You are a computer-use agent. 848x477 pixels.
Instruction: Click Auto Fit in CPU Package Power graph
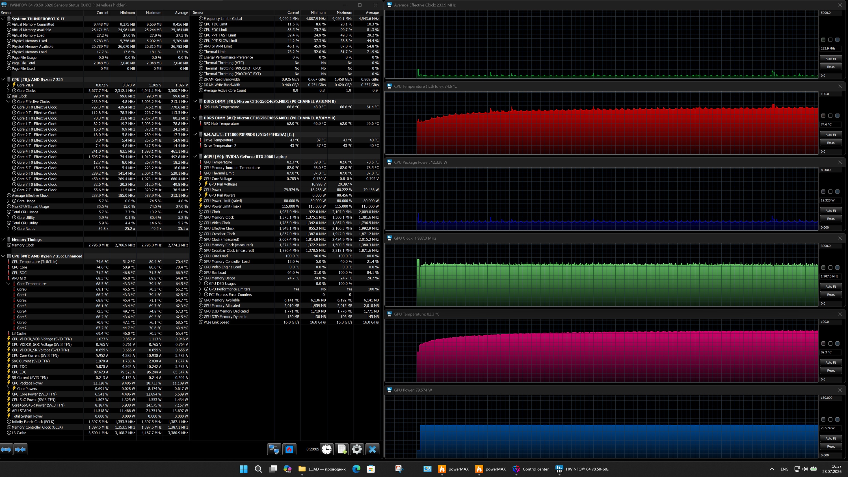coord(830,211)
